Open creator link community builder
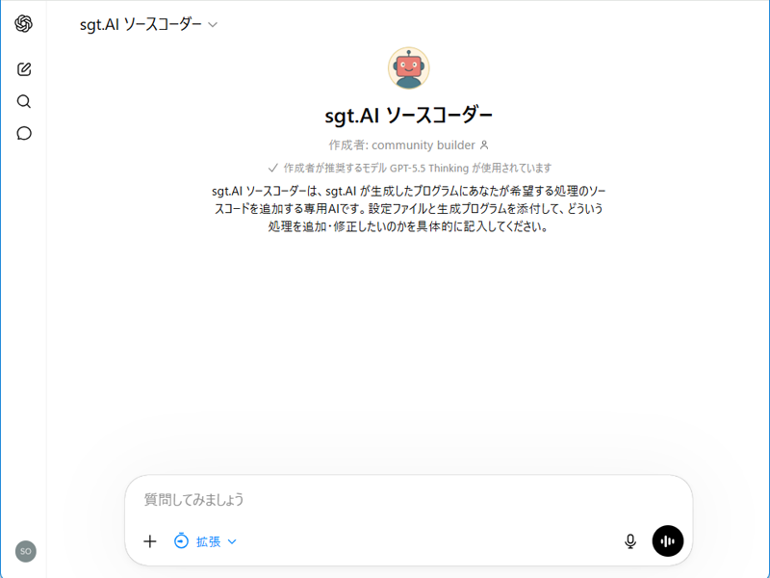Screen dimensions: 770x578 pyautogui.click(x=423, y=145)
